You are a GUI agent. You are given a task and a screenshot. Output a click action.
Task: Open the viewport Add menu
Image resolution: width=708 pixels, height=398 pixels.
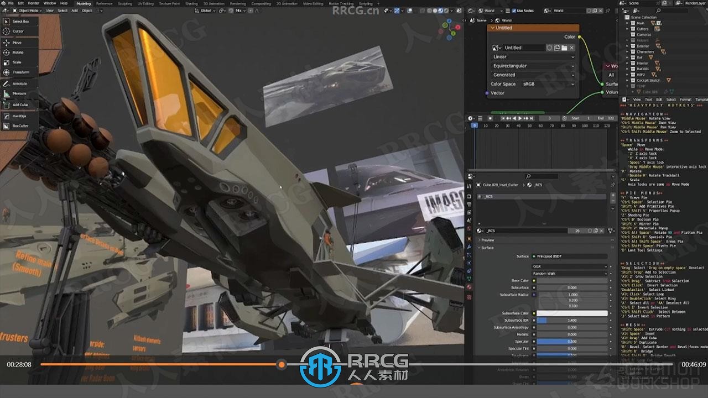[75, 11]
